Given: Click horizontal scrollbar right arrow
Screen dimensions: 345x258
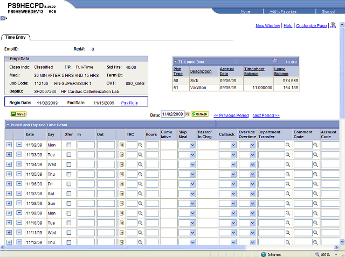Looking at the screenshot, I should (x=336, y=247).
